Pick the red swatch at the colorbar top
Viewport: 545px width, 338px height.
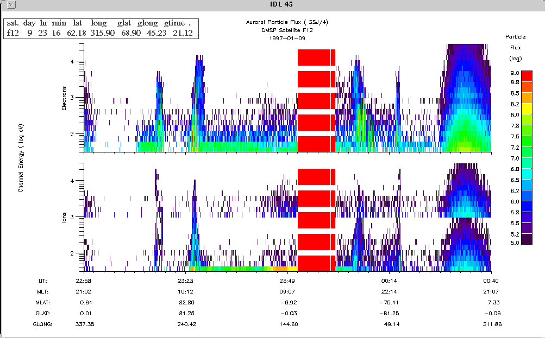tap(527, 76)
